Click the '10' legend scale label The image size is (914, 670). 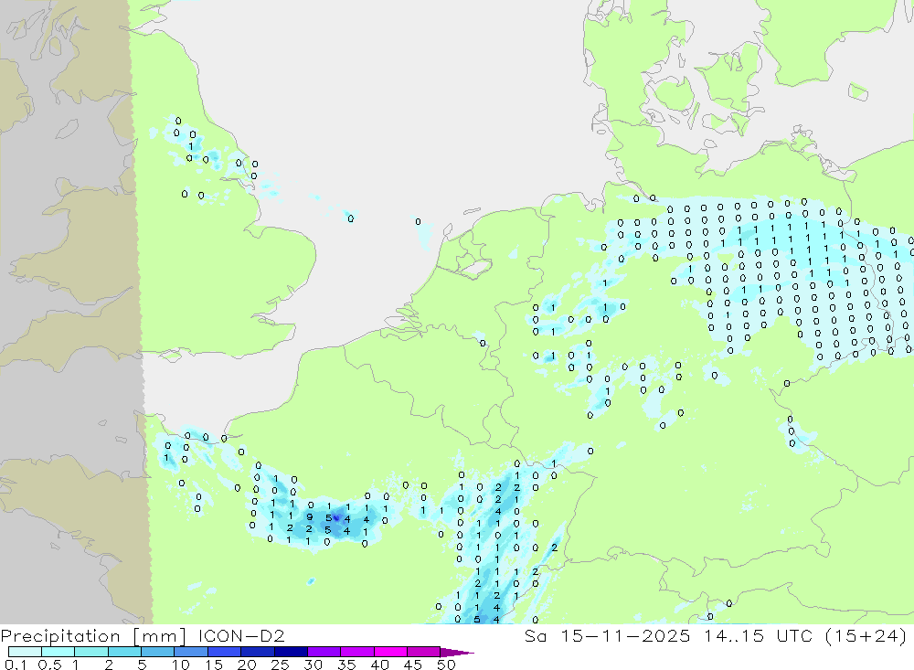(181, 665)
